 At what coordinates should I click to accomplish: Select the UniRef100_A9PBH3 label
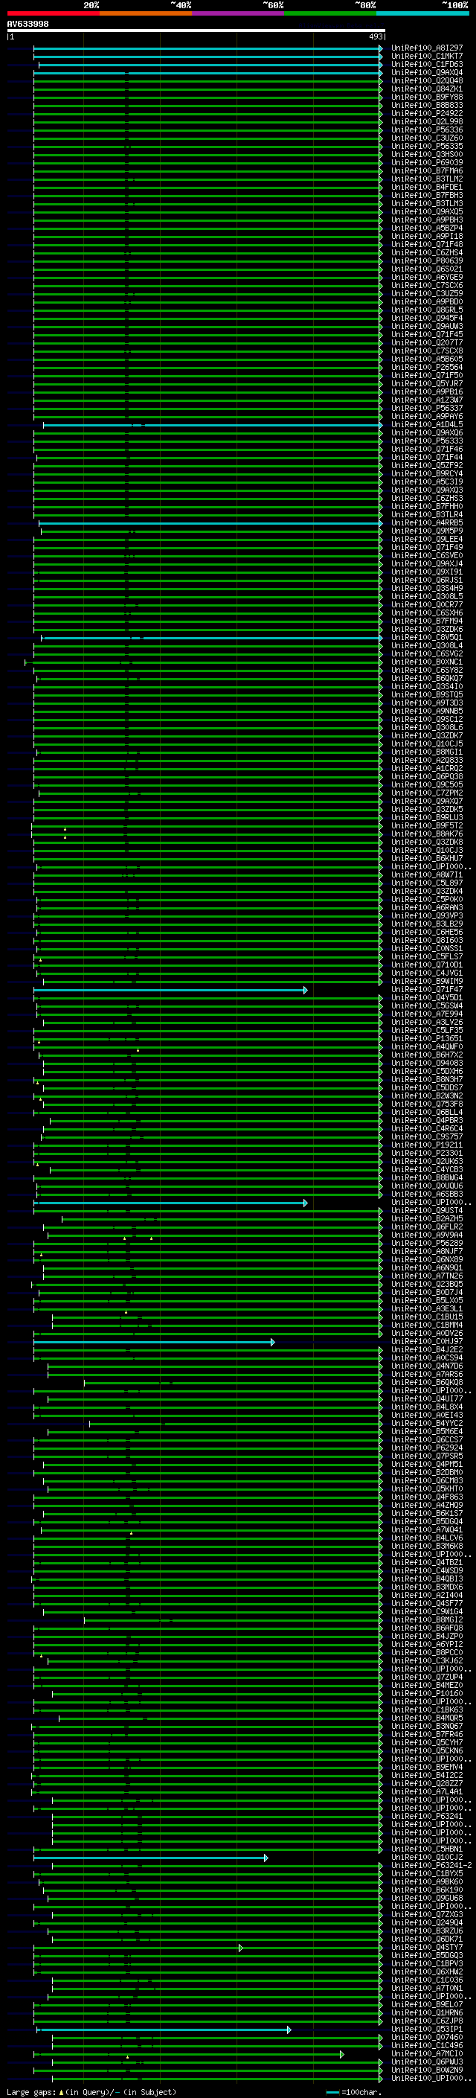426,220
